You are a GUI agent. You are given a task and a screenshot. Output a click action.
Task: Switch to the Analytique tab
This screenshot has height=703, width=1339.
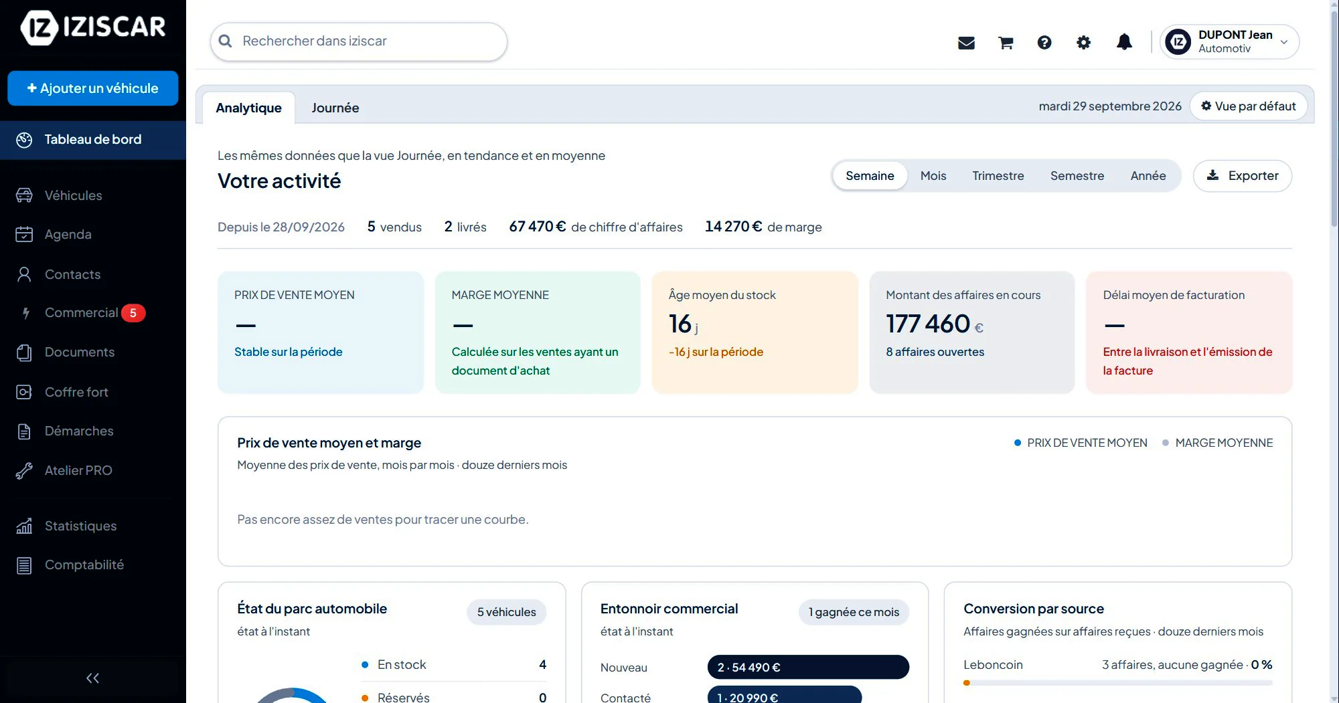coord(248,108)
